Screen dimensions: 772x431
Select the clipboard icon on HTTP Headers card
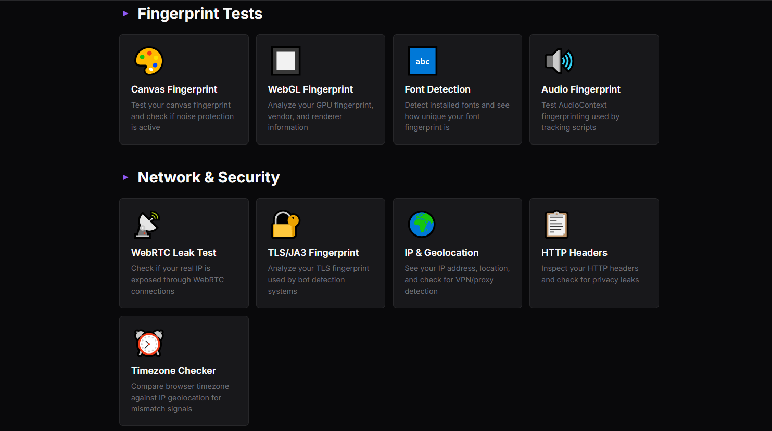[556, 224]
